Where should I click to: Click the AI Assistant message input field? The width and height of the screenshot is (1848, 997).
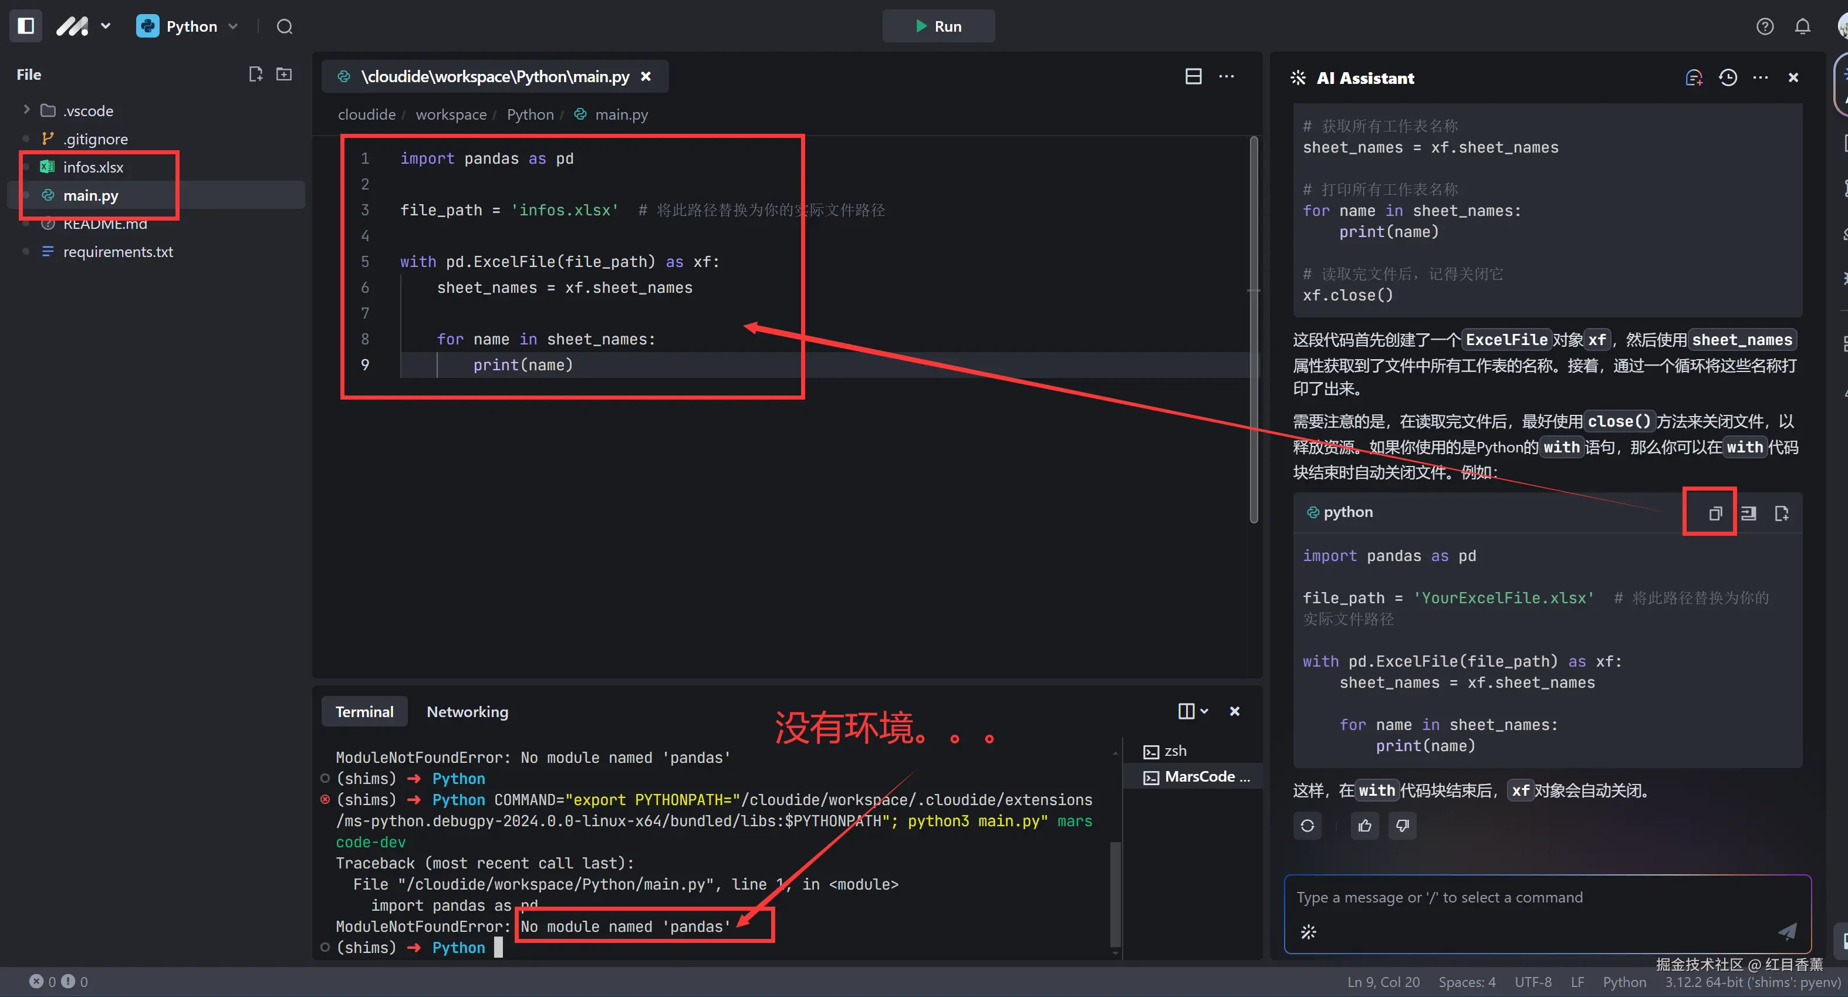pos(1535,897)
